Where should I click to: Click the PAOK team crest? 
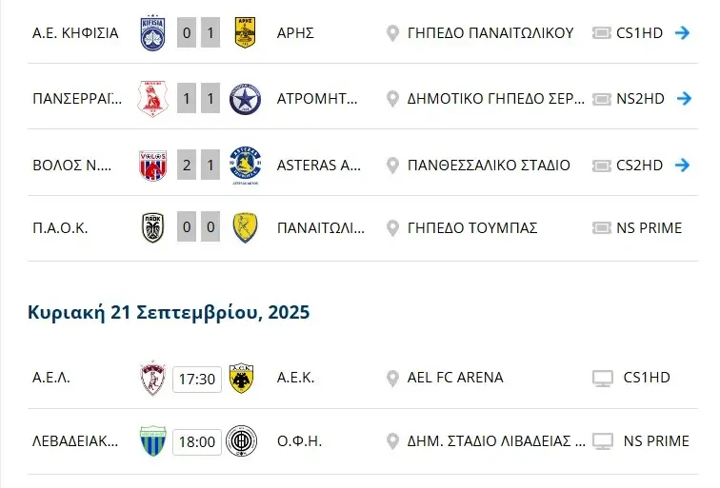coord(152,227)
